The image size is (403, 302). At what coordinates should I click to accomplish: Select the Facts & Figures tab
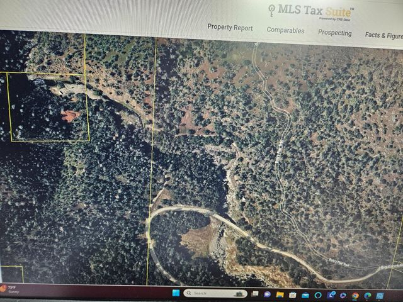384,35
